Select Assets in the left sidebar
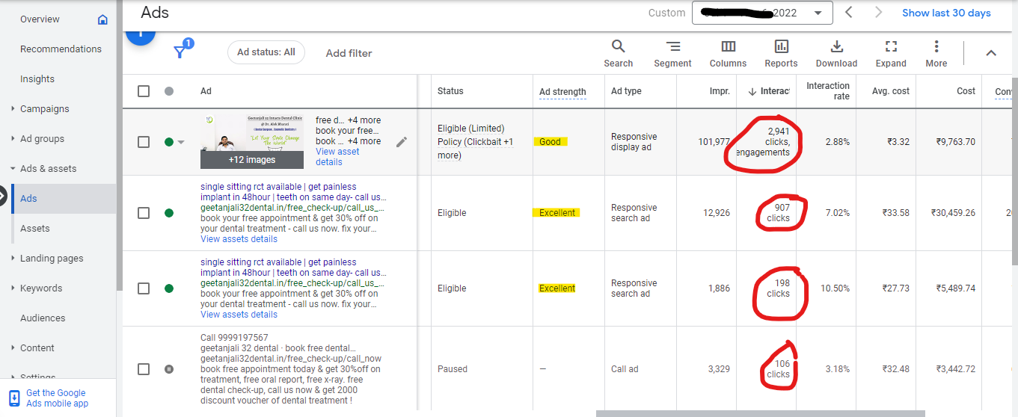This screenshot has width=1018, height=417. 35,229
